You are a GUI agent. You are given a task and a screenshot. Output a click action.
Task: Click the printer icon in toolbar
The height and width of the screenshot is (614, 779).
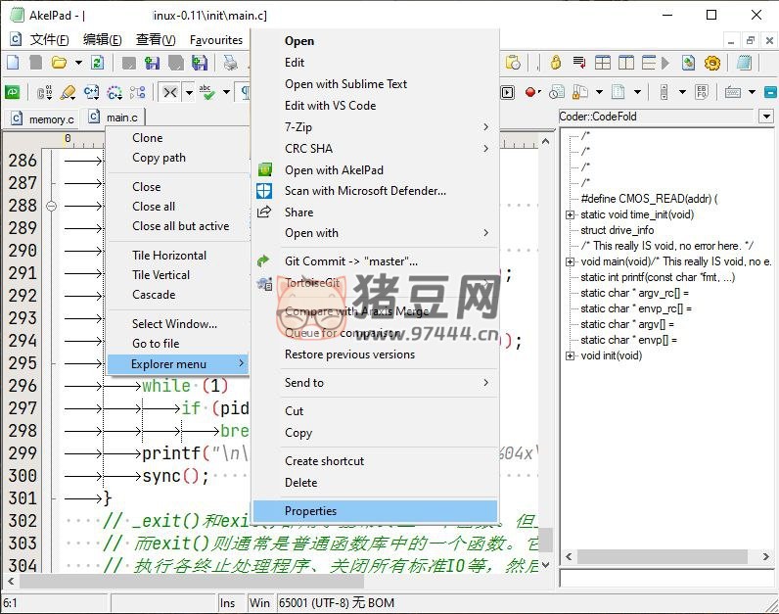point(230,63)
